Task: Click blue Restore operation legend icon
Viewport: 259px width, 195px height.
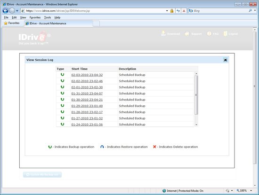Action: 102,147
